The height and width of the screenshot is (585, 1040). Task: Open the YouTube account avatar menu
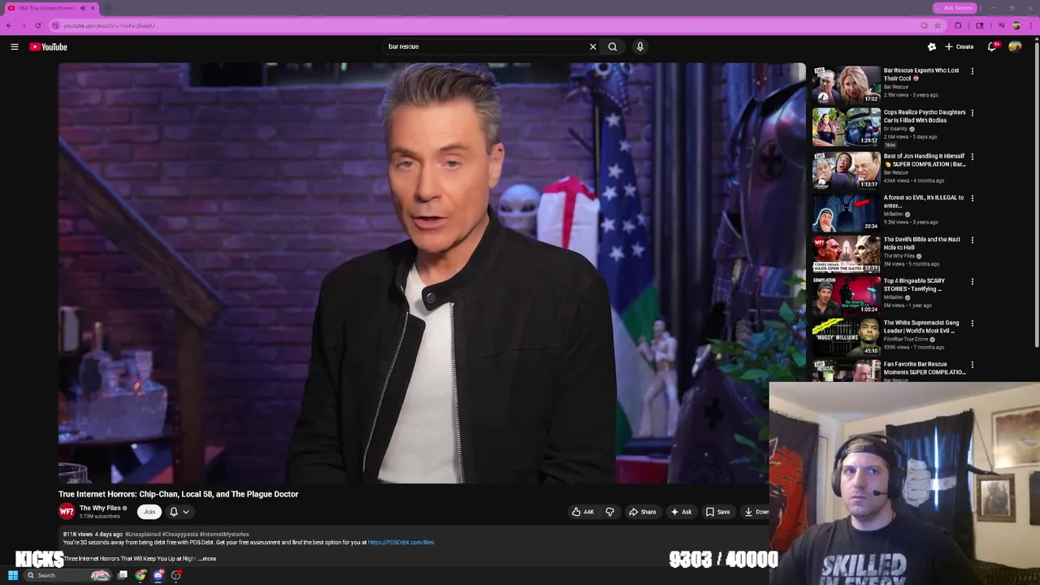1016,47
